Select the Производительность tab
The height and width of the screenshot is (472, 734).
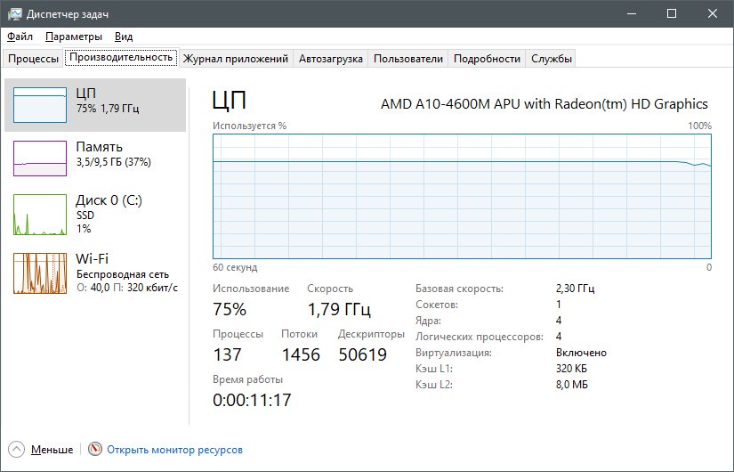[x=121, y=57]
